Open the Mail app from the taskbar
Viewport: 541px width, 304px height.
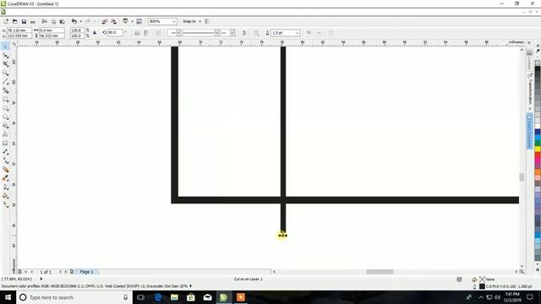(207, 297)
